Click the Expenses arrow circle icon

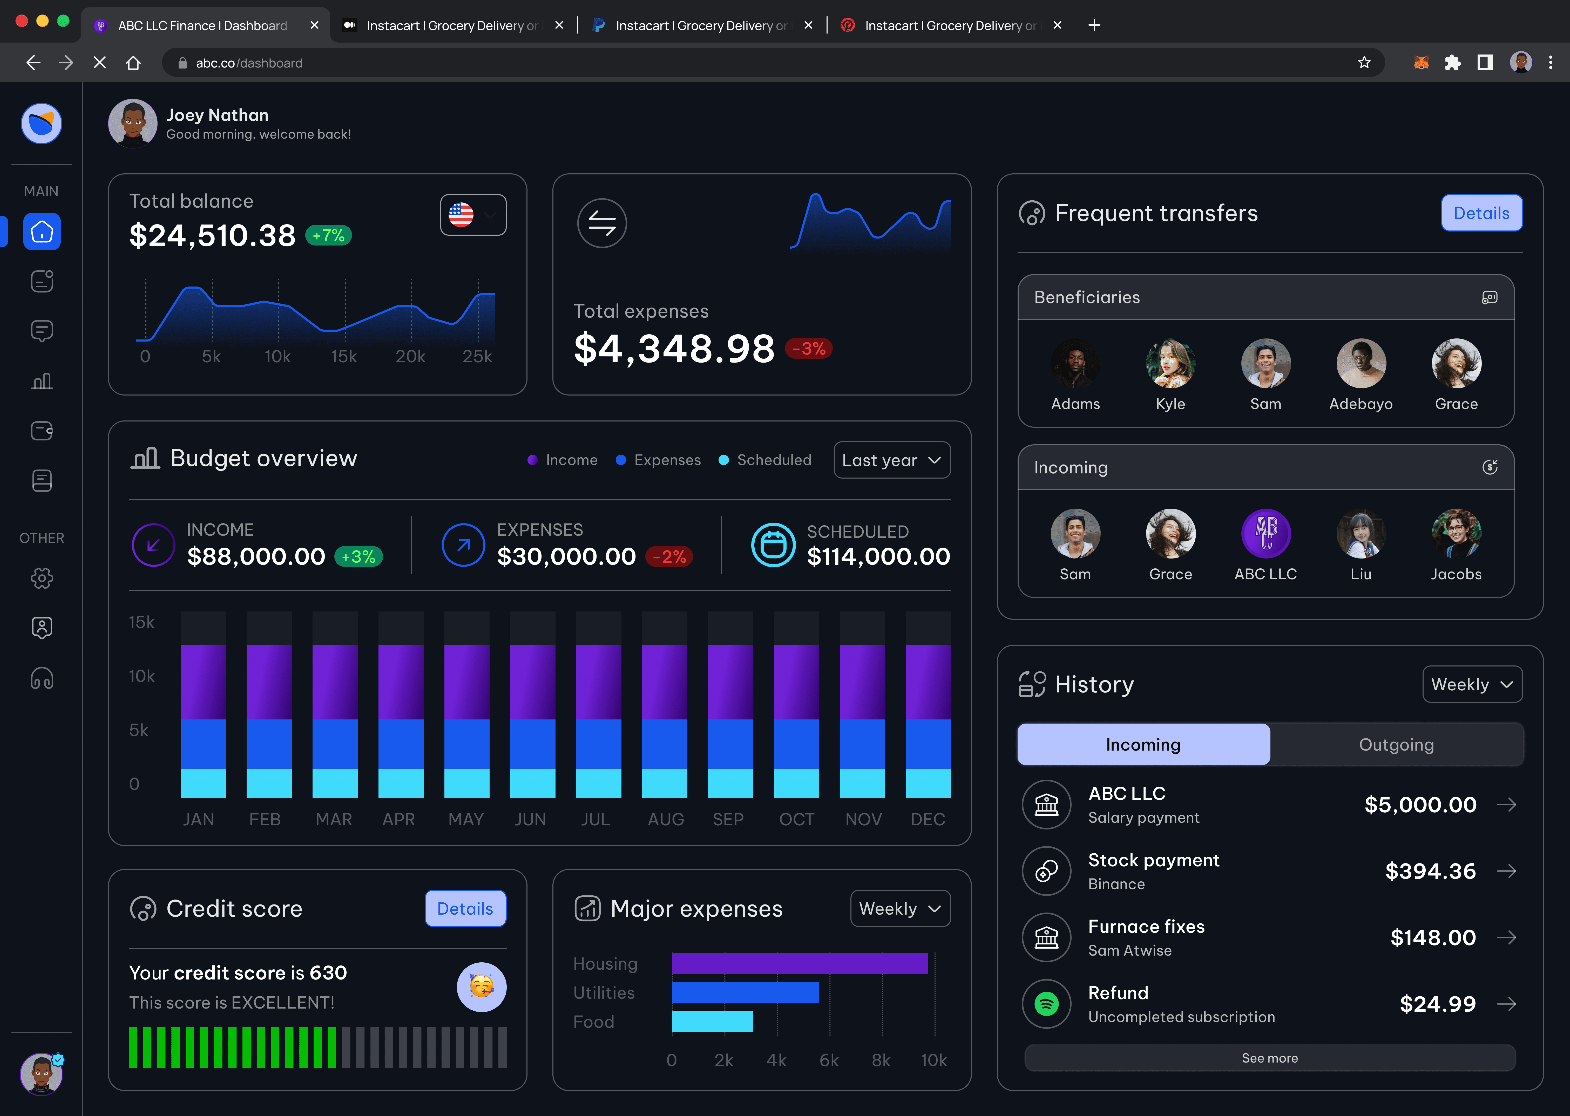pos(463,545)
